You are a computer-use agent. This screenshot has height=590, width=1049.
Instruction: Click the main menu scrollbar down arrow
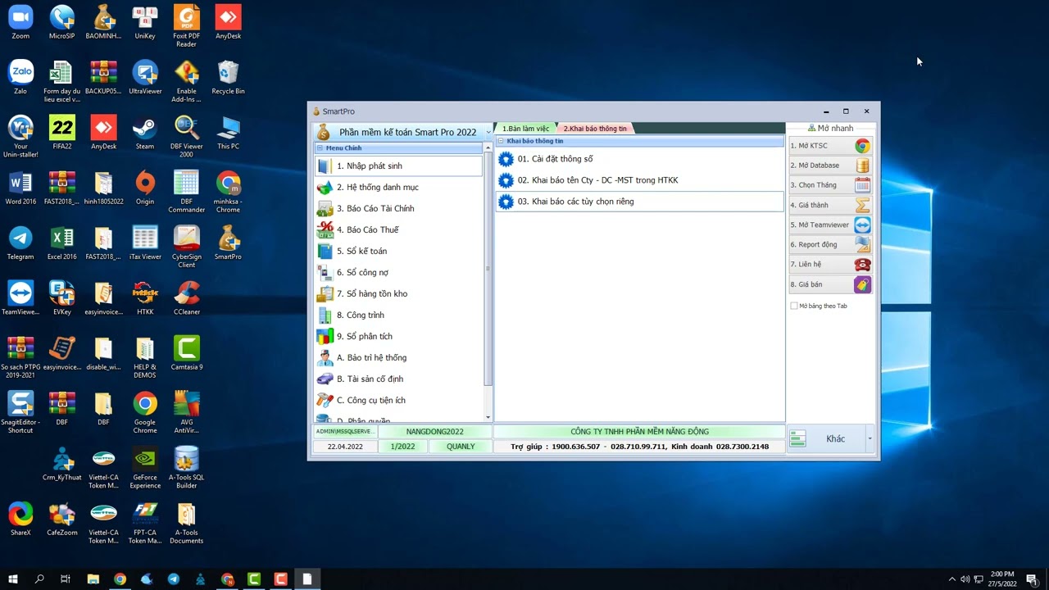tap(488, 418)
